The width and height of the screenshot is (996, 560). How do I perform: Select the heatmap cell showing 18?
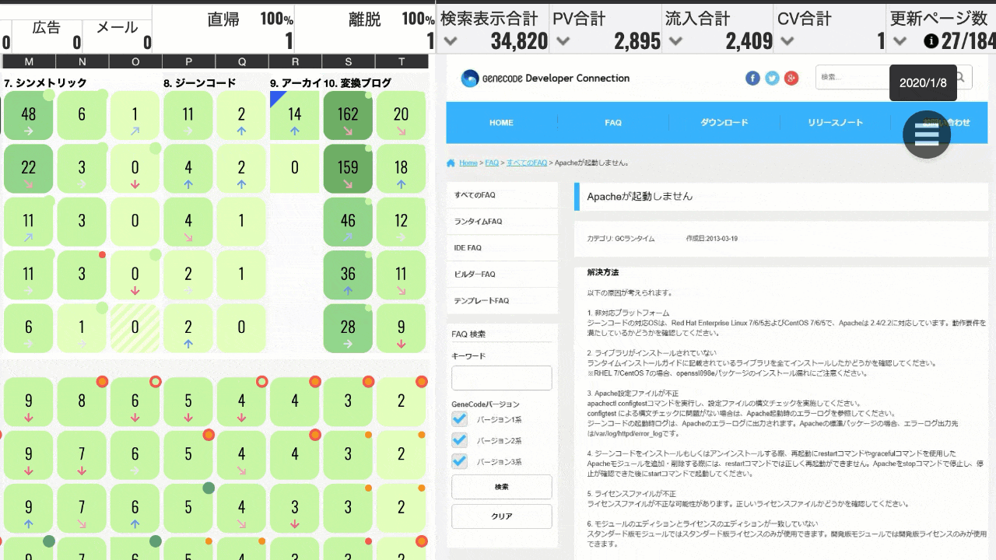pos(401,169)
